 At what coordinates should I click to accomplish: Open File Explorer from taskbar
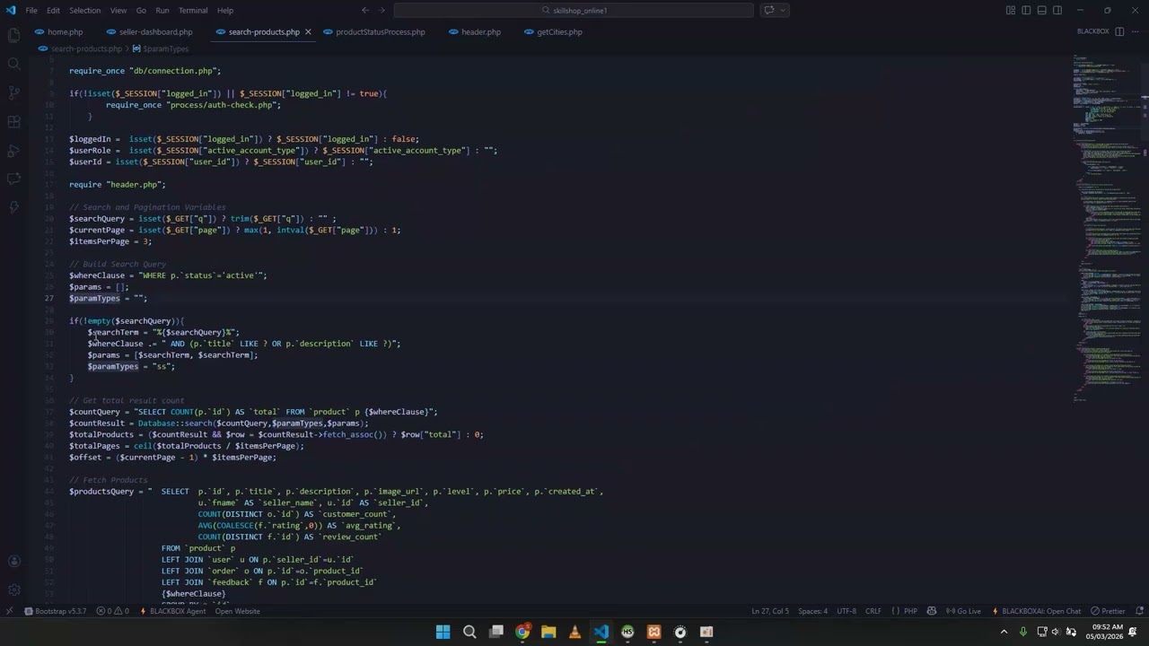pyautogui.click(x=548, y=632)
